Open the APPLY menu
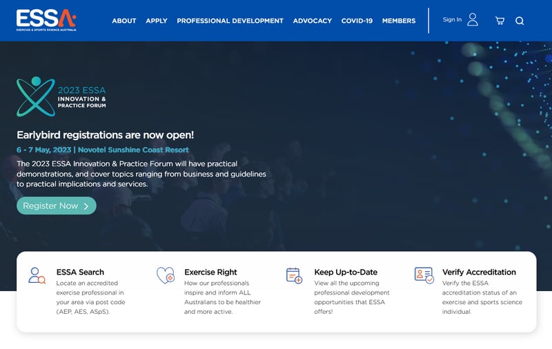552x349 pixels. pos(157,21)
